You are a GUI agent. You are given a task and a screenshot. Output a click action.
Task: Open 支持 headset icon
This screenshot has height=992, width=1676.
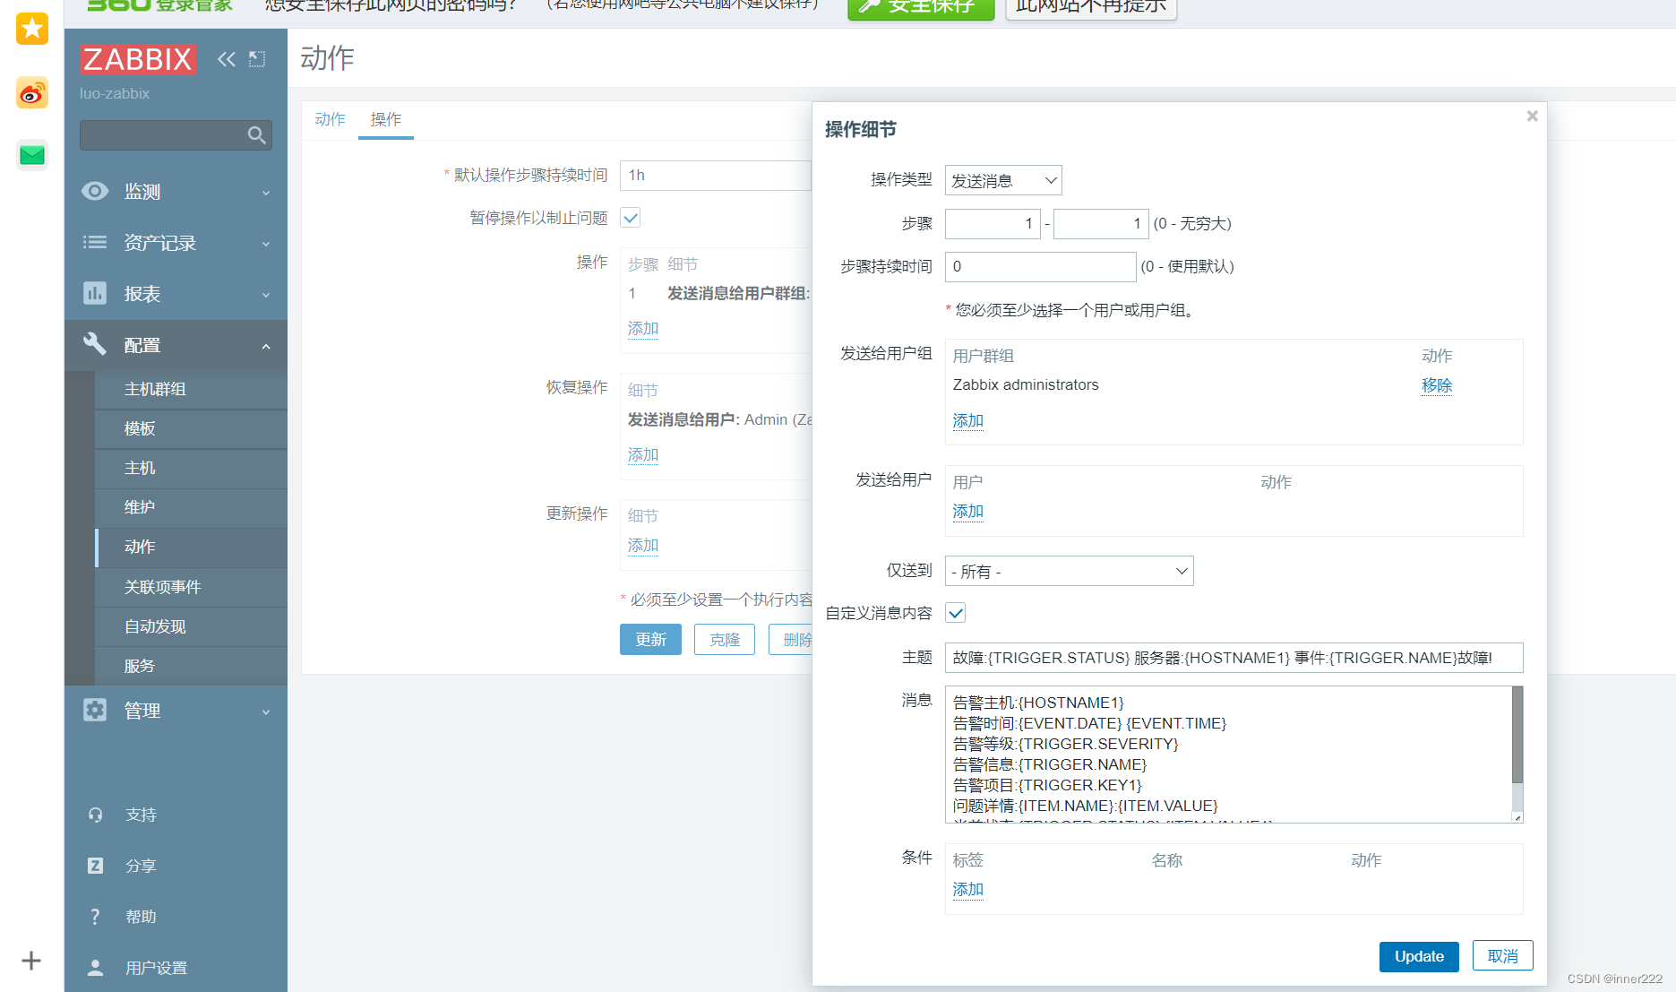[96, 815]
